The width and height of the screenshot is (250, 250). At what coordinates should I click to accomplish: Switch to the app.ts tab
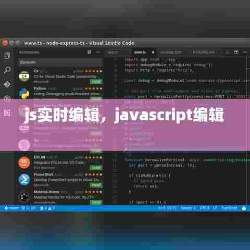click(x=113, y=52)
